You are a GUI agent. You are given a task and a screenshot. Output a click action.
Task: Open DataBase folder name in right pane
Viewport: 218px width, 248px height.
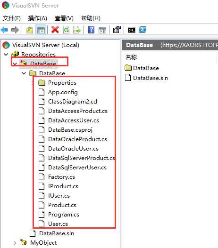coord(146,68)
